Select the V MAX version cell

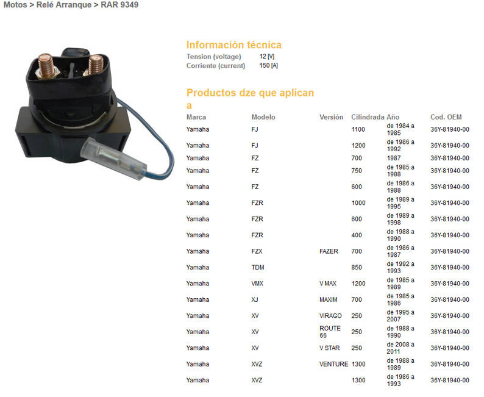[x=328, y=284]
